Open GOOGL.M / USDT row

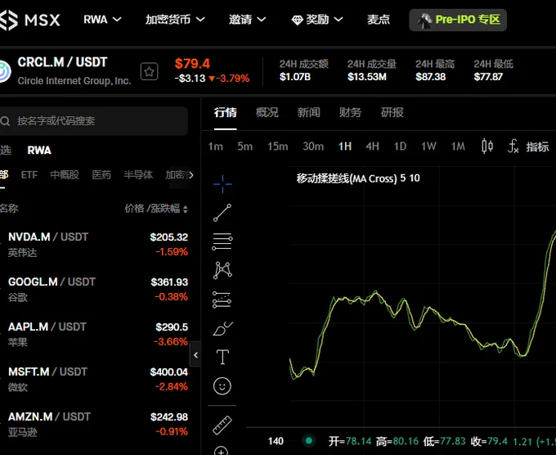tap(94, 290)
